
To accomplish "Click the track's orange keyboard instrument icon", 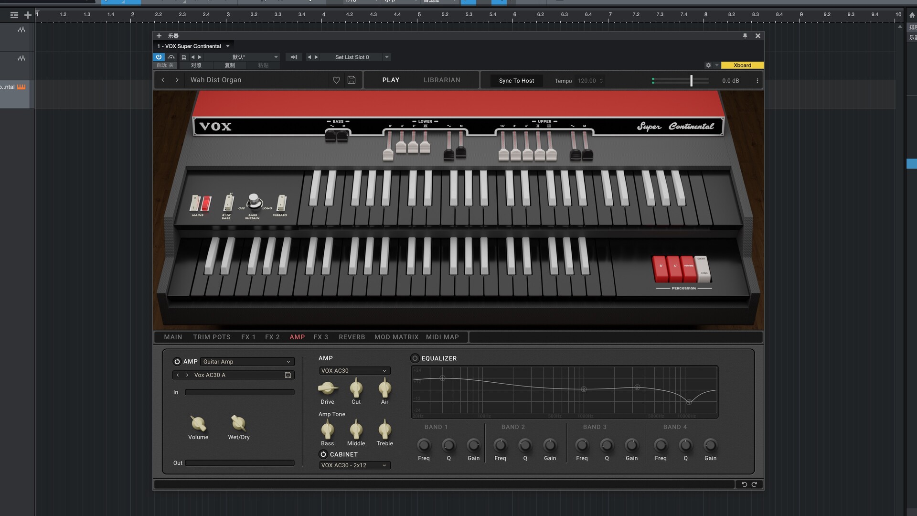I will 21,87.
